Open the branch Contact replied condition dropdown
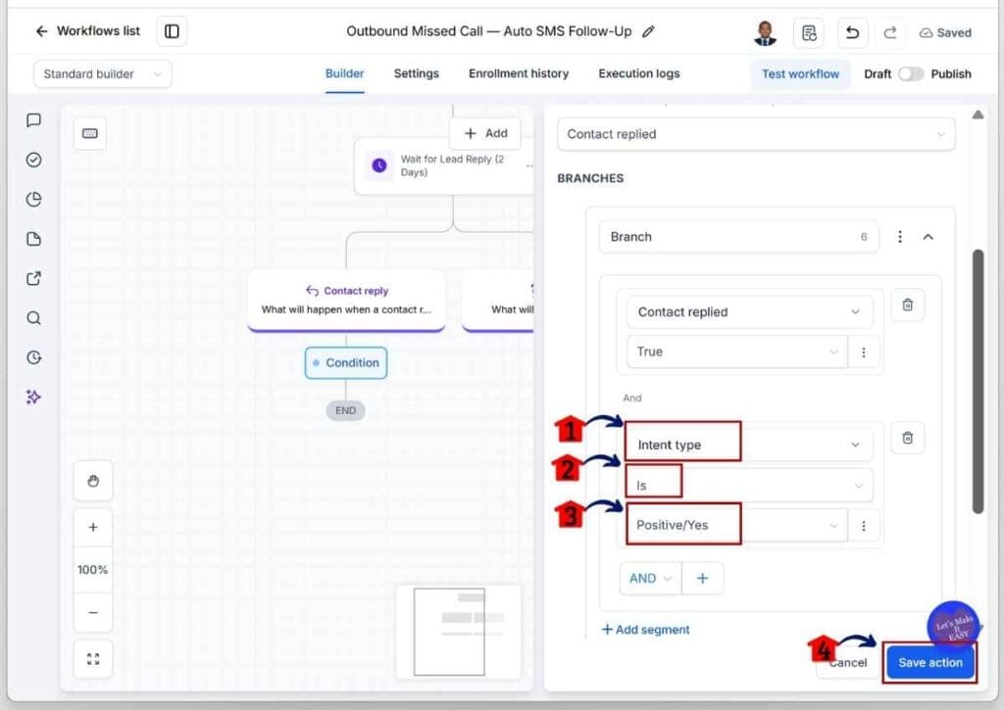This screenshot has width=1004, height=710. pyautogui.click(x=749, y=312)
